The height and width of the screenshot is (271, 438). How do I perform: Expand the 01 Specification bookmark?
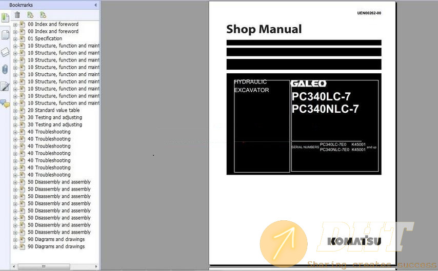[15, 39]
